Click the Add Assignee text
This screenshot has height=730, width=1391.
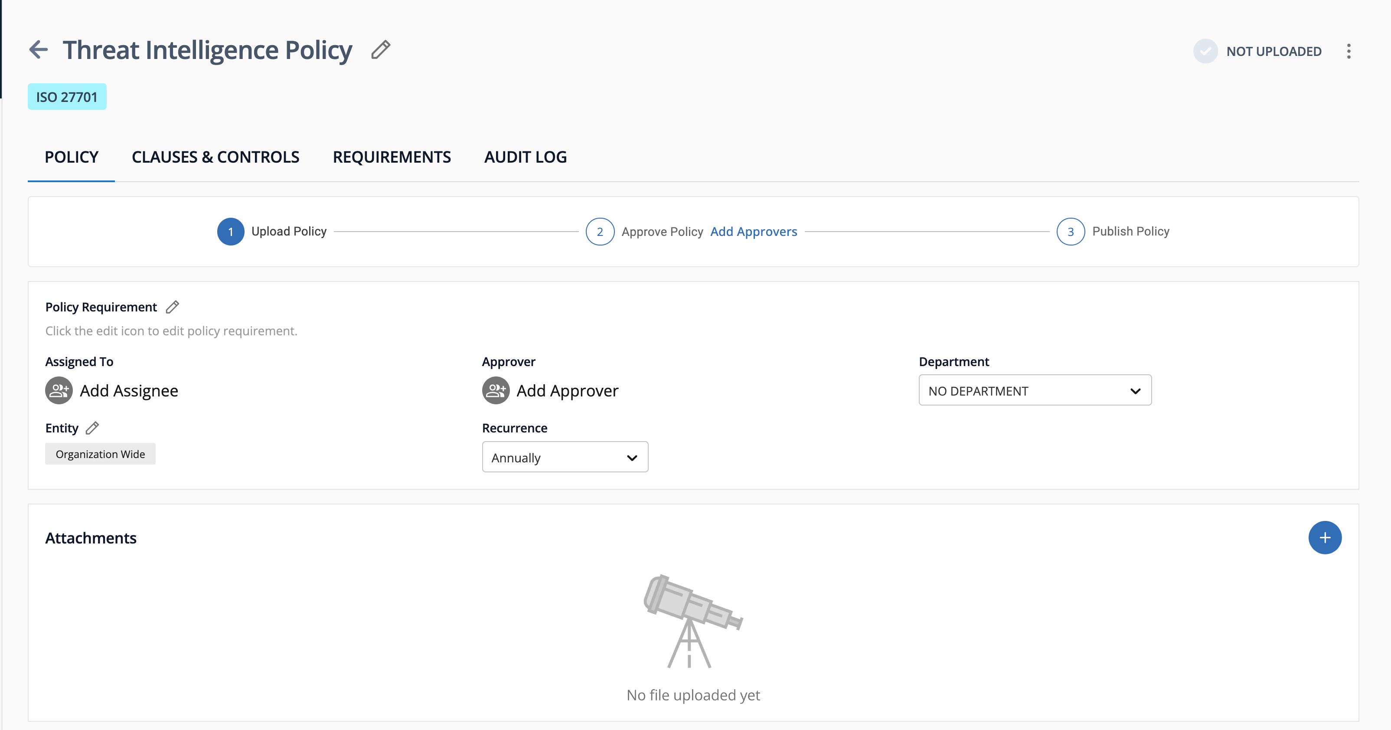click(x=129, y=391)
